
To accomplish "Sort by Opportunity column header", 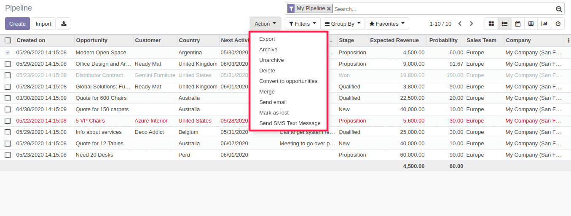I will coord(104,40).
